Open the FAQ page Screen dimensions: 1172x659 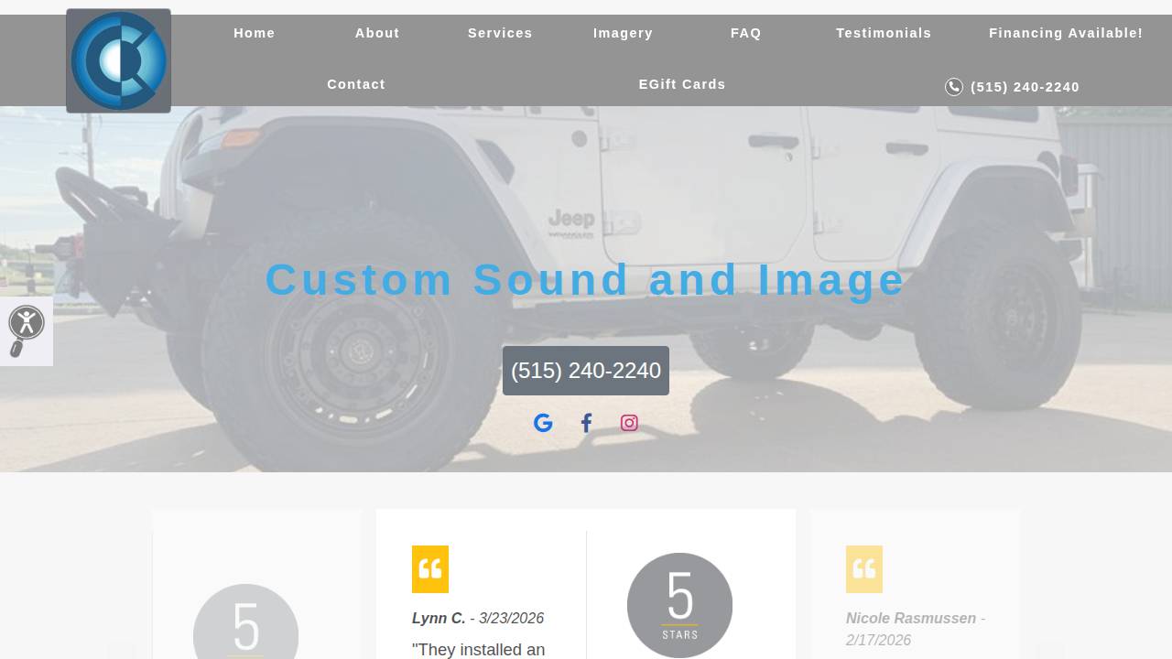[745, 33]
